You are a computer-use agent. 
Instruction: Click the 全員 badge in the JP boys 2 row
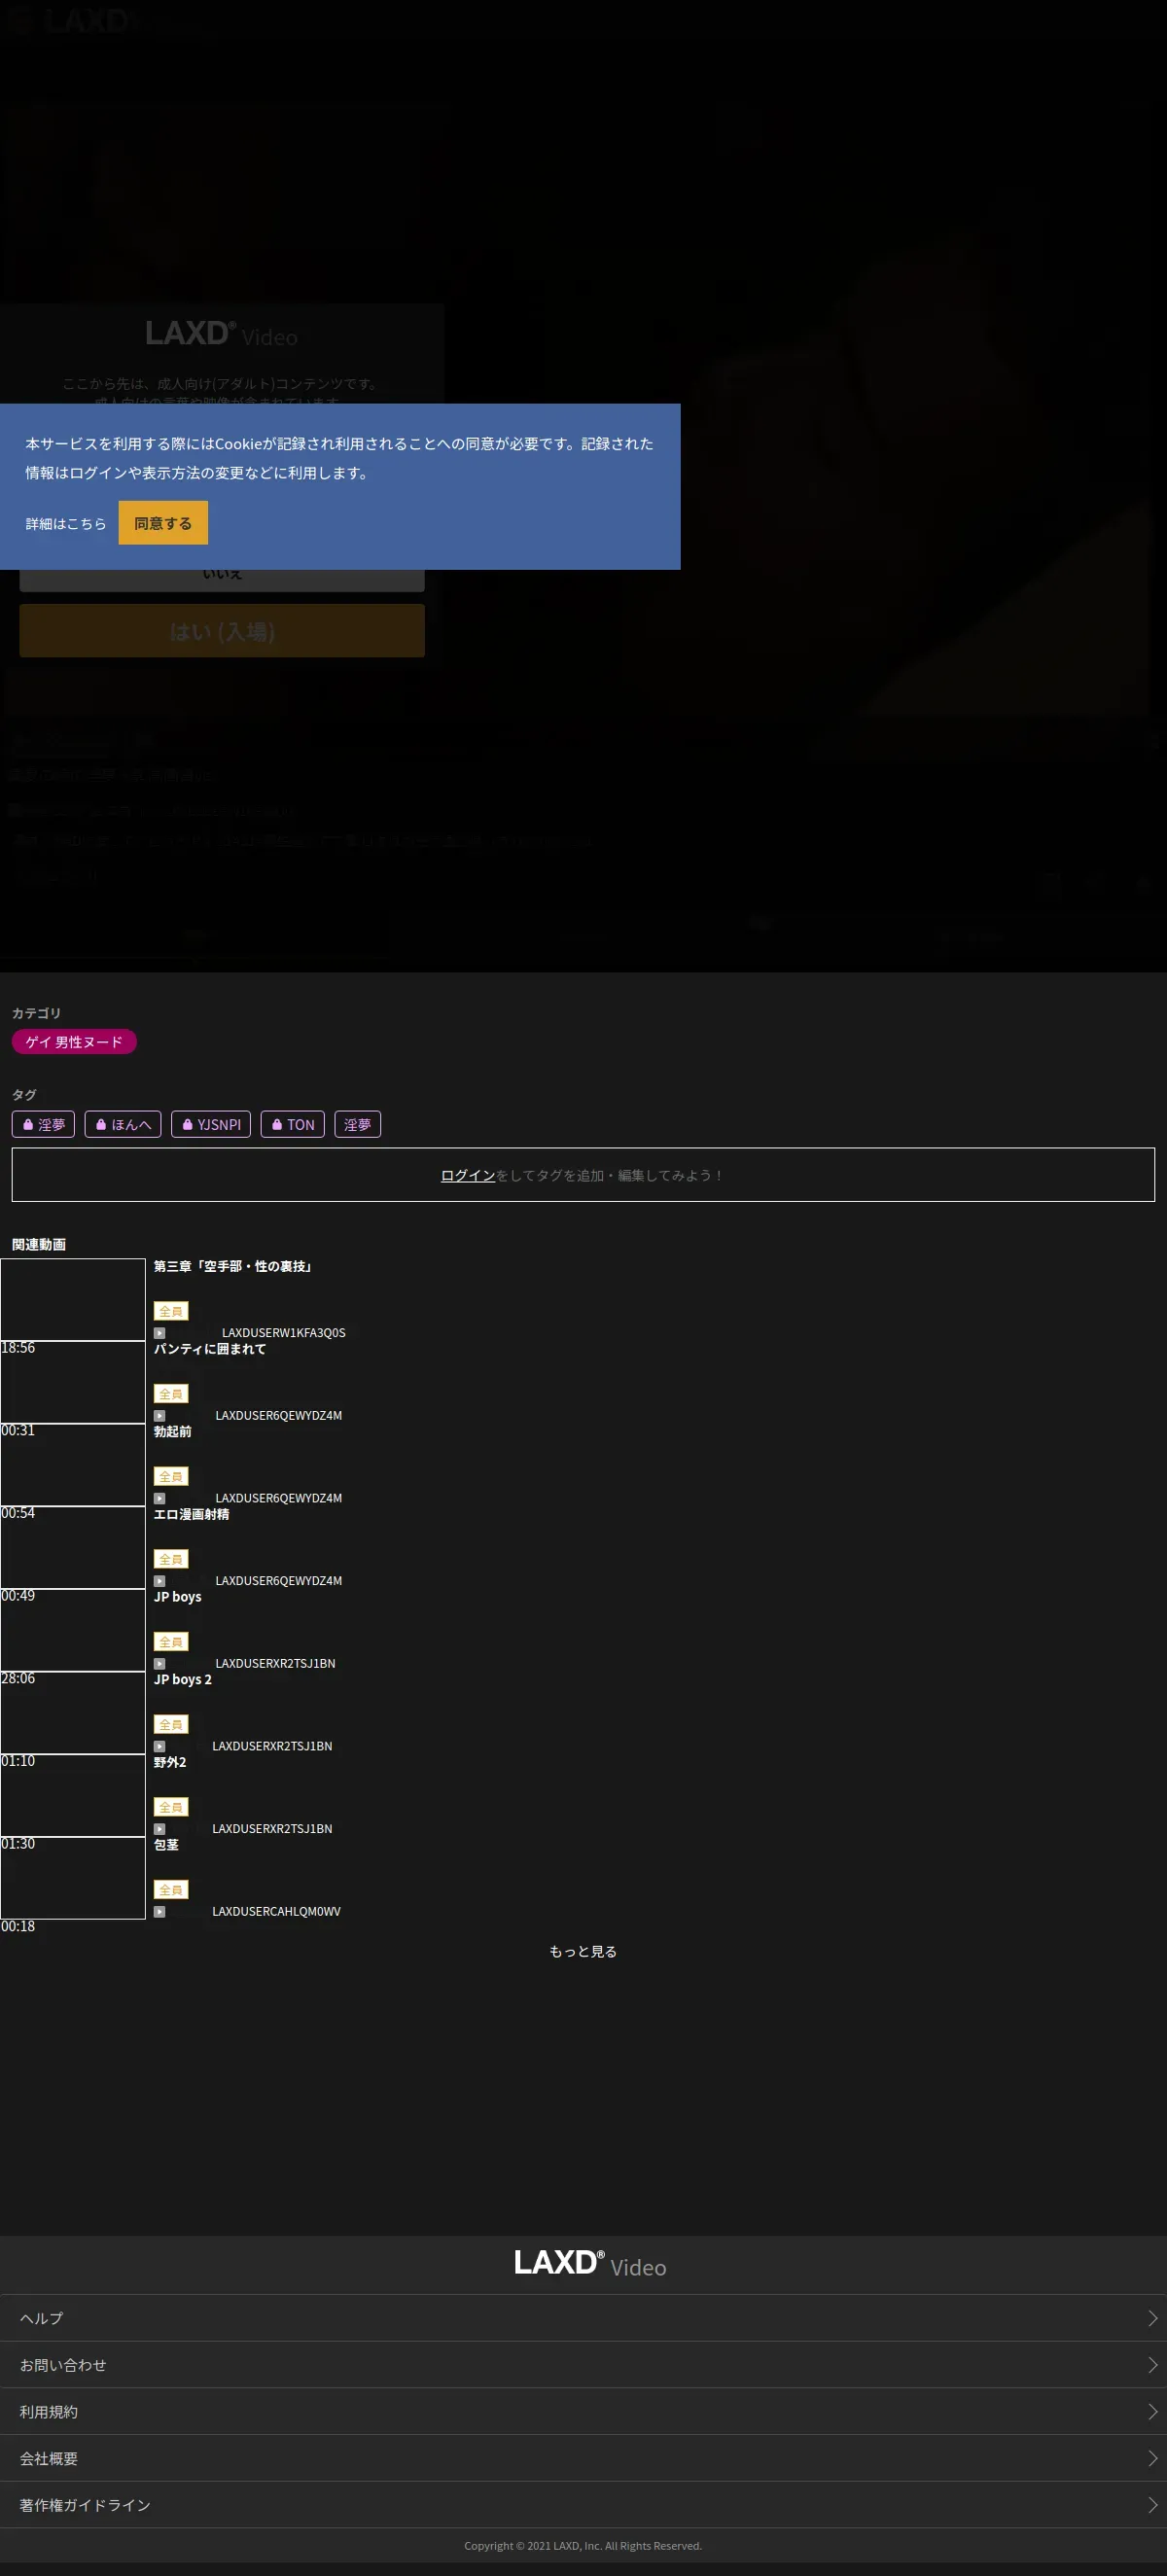pos(171,1725)
